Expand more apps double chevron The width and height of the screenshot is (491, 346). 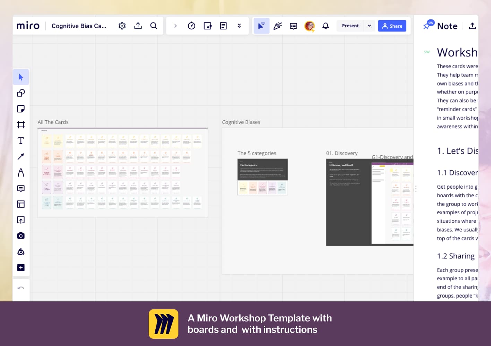point(239,26)
